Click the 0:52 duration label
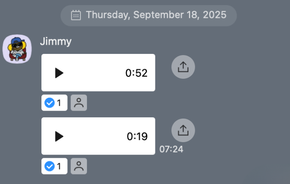This screenshot has width=290, height=184. (136, 73)
